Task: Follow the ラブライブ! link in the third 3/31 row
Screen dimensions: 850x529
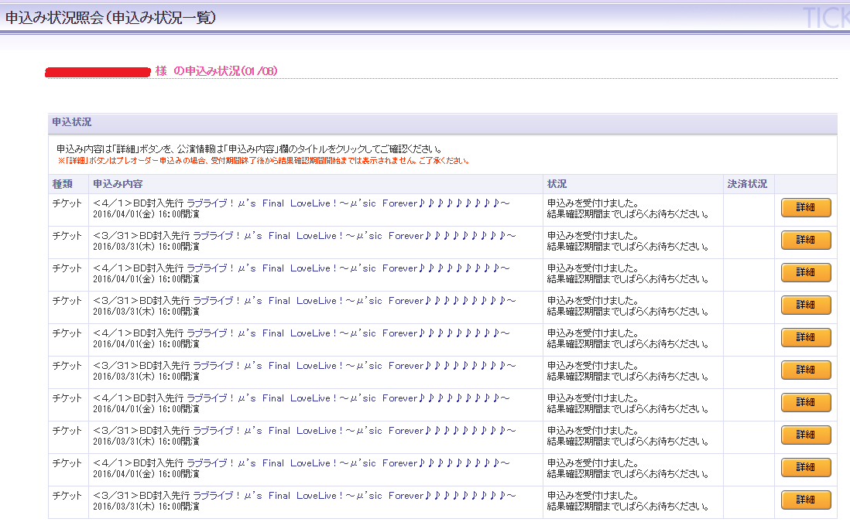Action: 355,366
